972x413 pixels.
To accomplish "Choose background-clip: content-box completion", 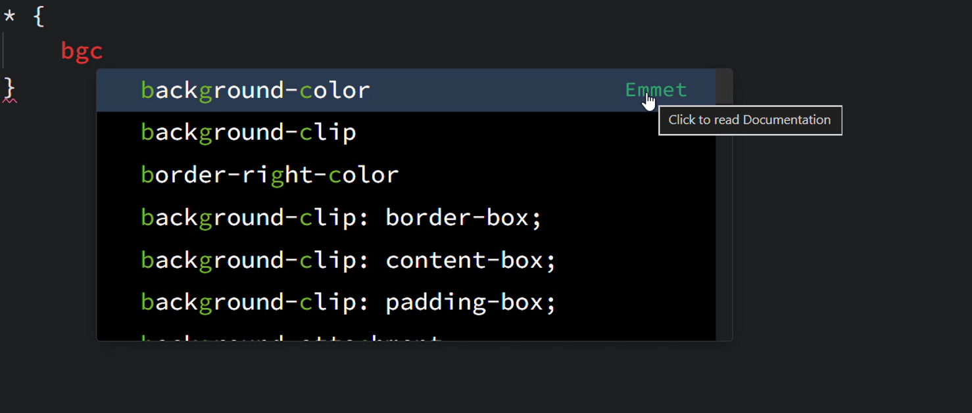I will point(347,259).
